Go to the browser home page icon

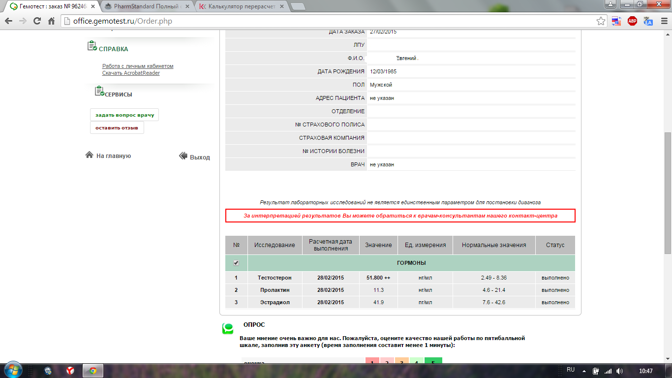click(51, 21)
